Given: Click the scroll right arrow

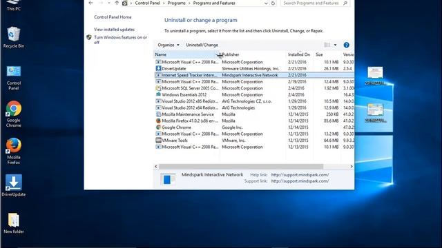Looking at the screenshot, I should pos(352,167).
